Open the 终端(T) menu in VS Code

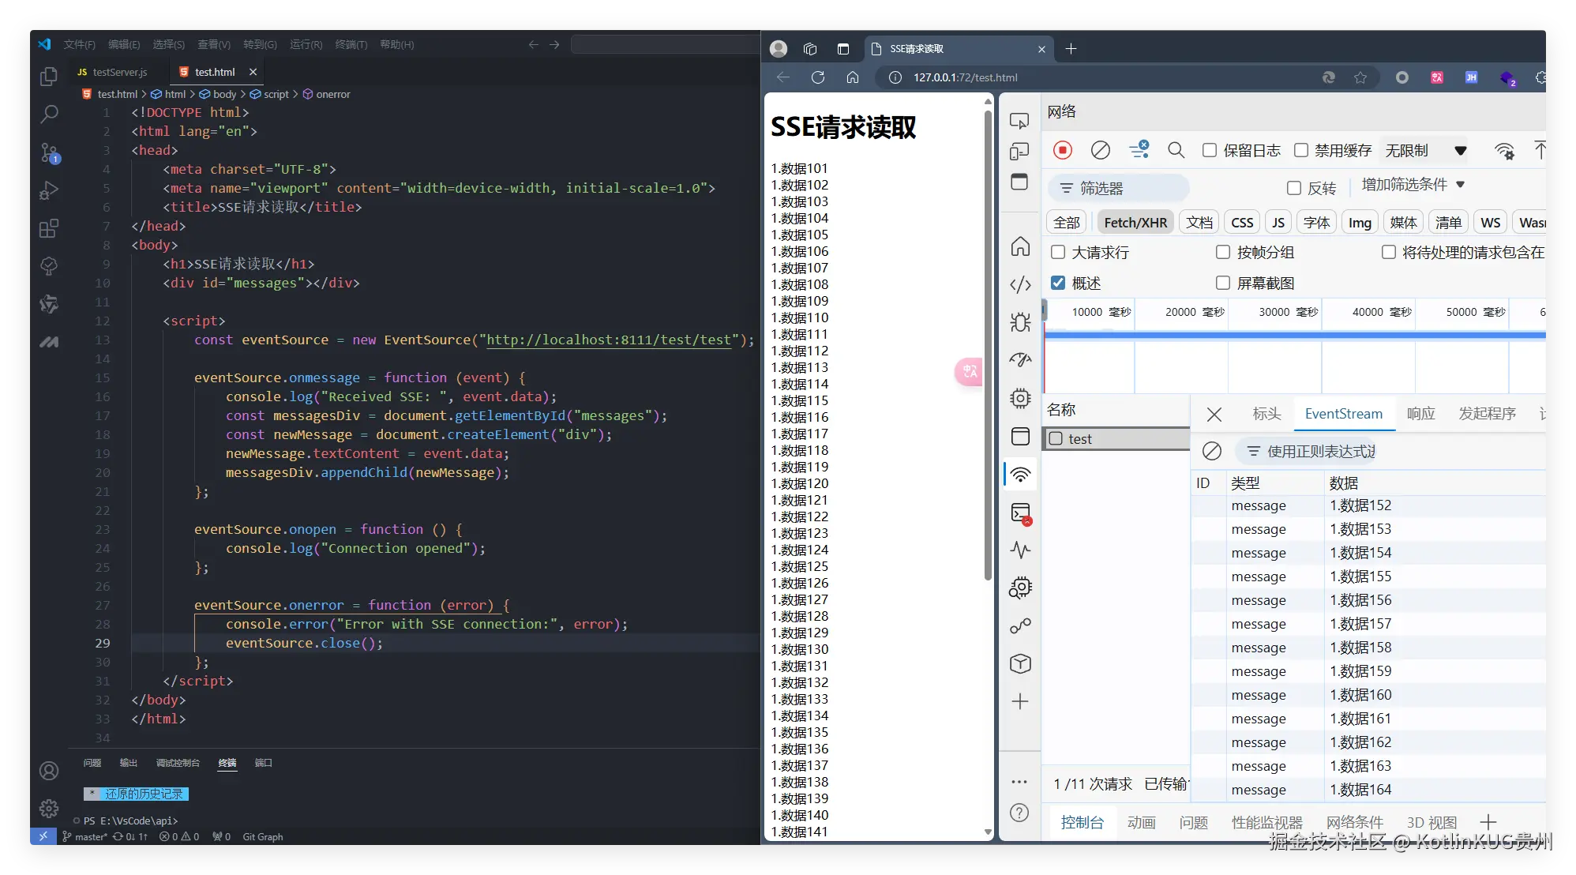pyautogui.click(x=351, y=44)
